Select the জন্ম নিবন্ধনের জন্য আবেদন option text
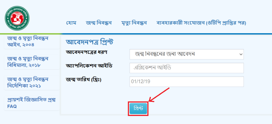Screen dimensions: 272x124 click(165, 54)
